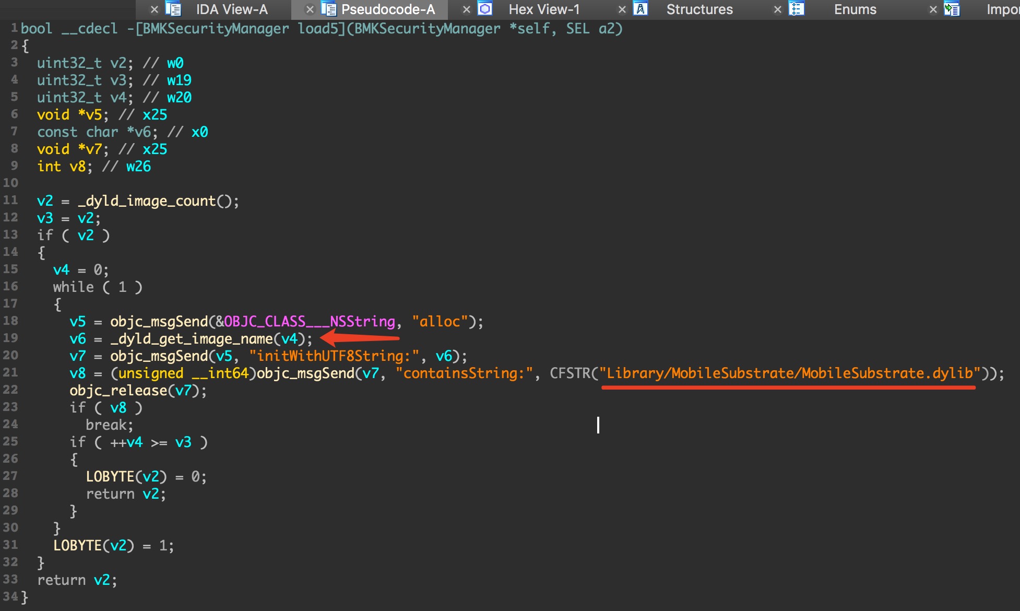Screen dimensions: 1020x611
Task: Click the Pseudocode-A tab icon
Action: (x=328, y=9)
